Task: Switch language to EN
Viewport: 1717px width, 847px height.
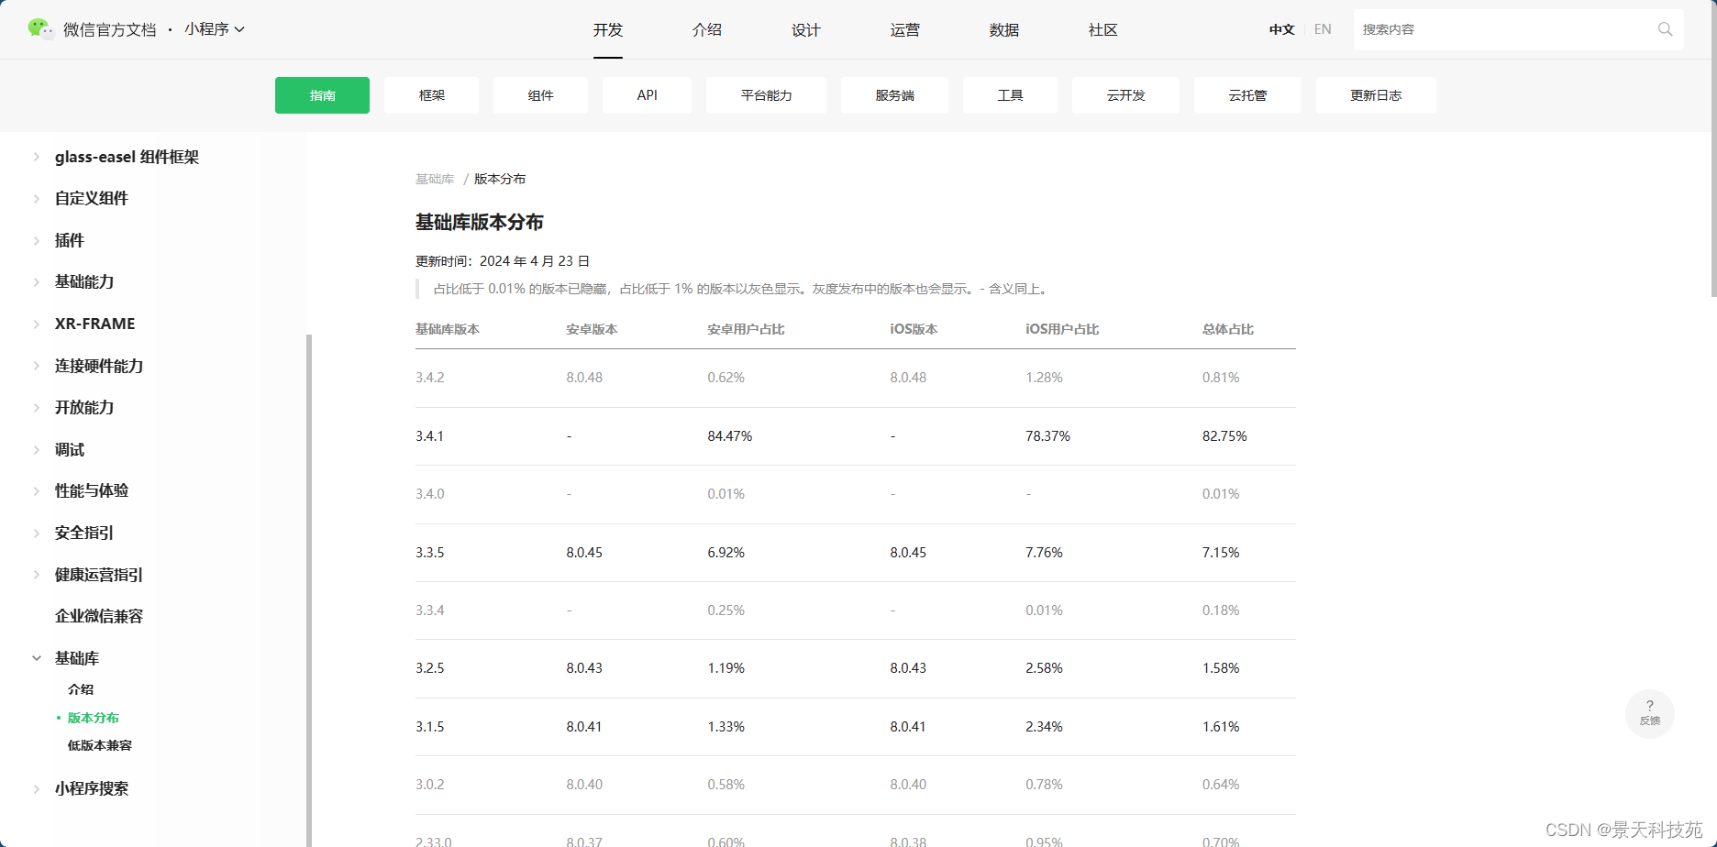Action: pyautogui.click(x=1322, y=28)
